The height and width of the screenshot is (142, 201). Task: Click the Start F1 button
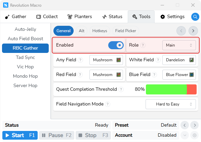20,135
